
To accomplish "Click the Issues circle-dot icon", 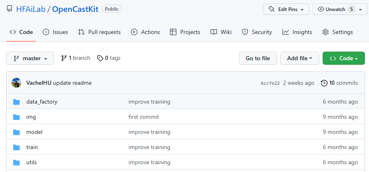I will pos(46,32).
